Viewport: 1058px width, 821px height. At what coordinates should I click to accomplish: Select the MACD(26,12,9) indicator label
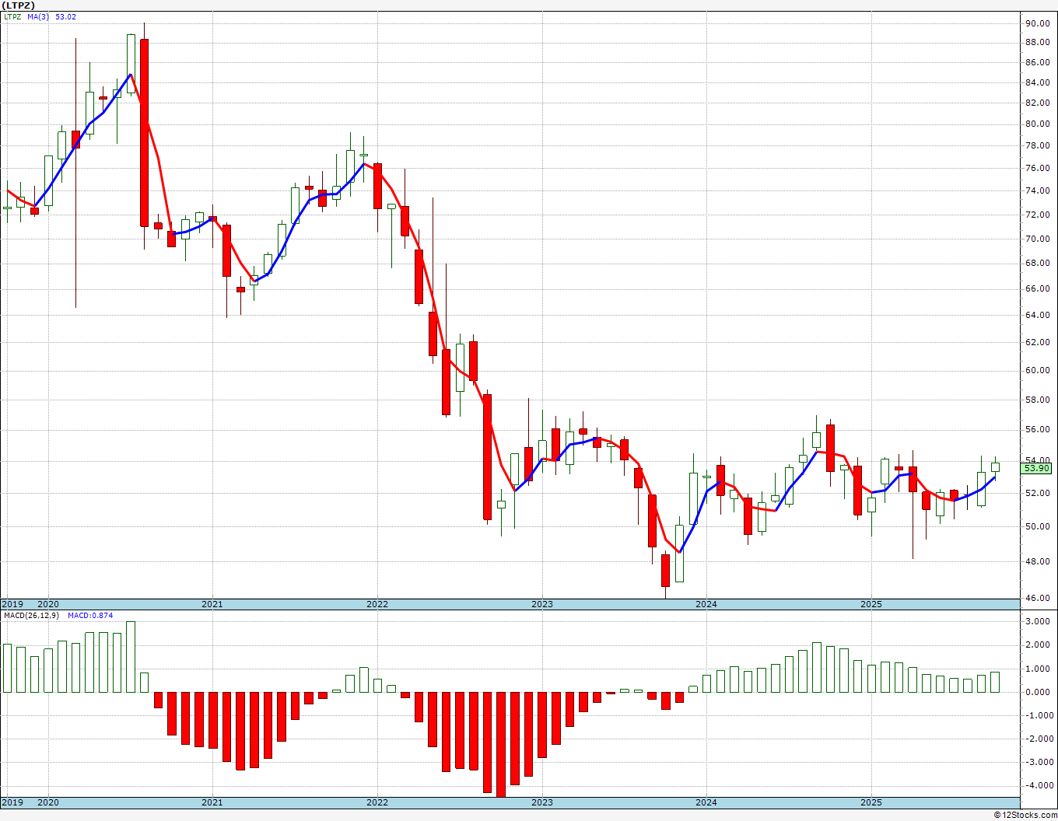pyautogui.click(x=31, y=615)
